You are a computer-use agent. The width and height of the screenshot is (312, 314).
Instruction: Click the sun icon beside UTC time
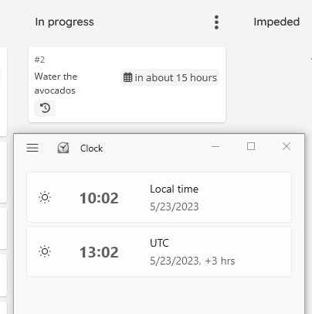coord(45,251)
